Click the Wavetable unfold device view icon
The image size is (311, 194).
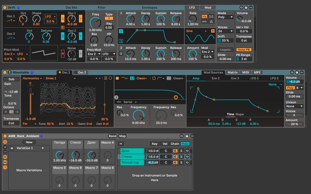pos(10,72)
